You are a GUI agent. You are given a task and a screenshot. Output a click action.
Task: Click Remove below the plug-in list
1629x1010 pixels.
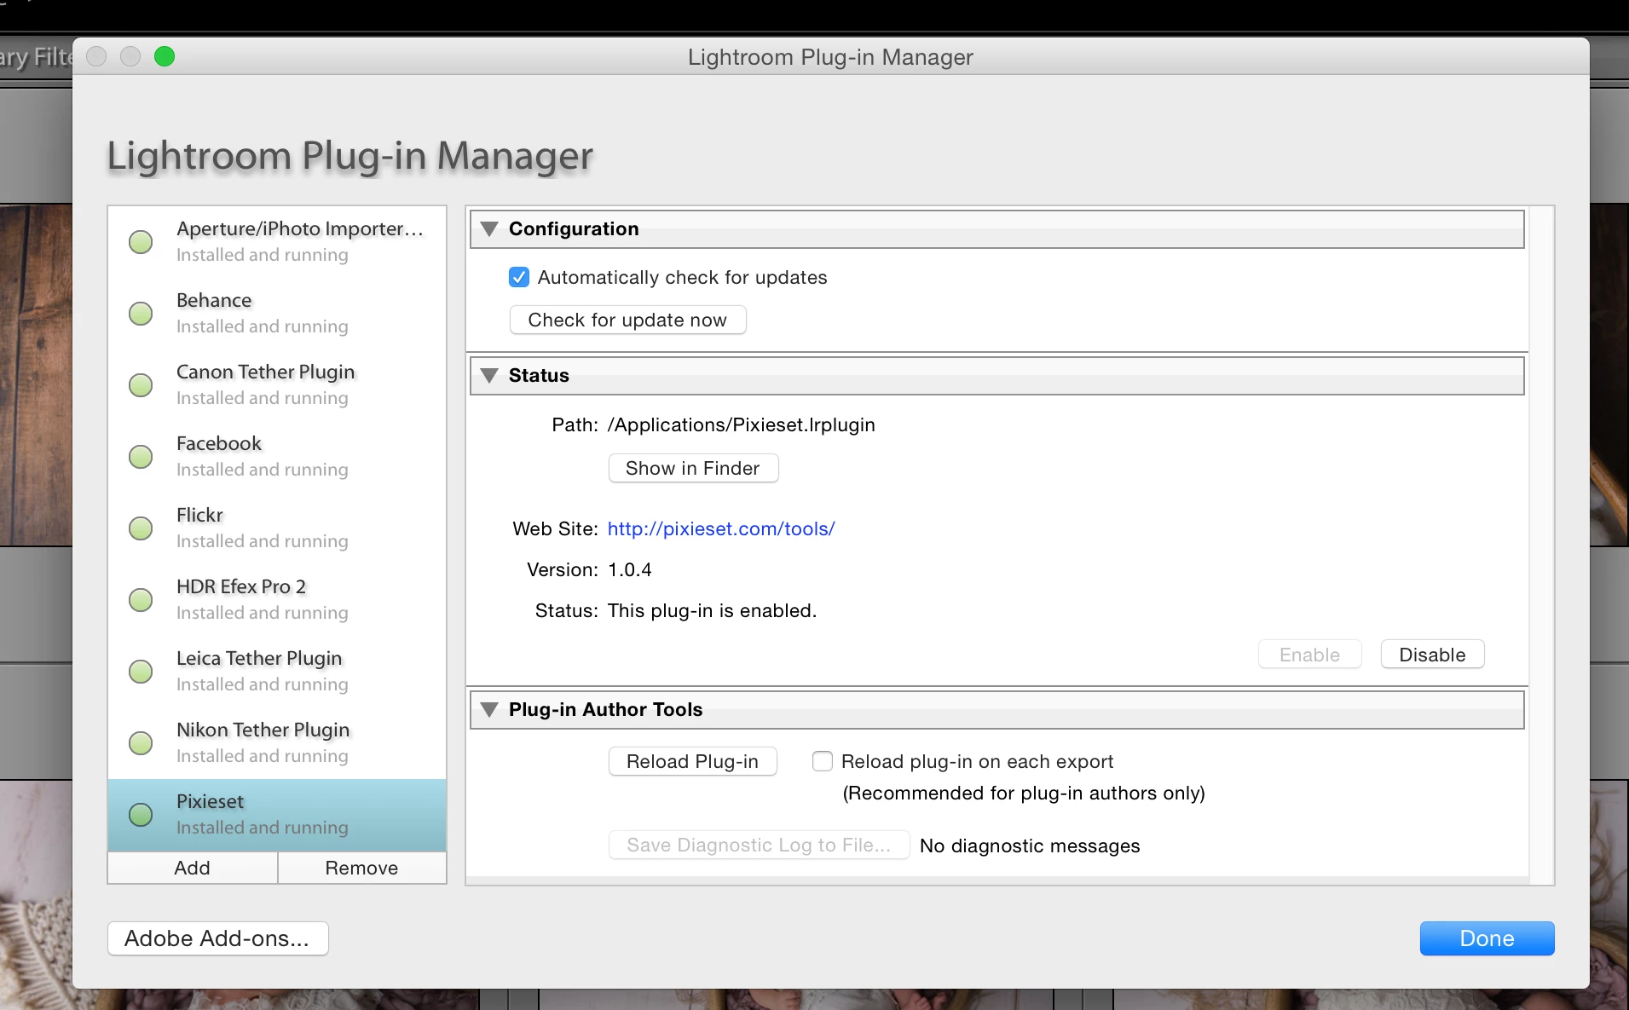coord(361,868)
